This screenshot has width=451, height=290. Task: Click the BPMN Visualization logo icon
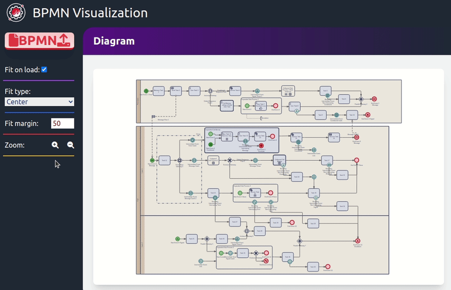16,13
